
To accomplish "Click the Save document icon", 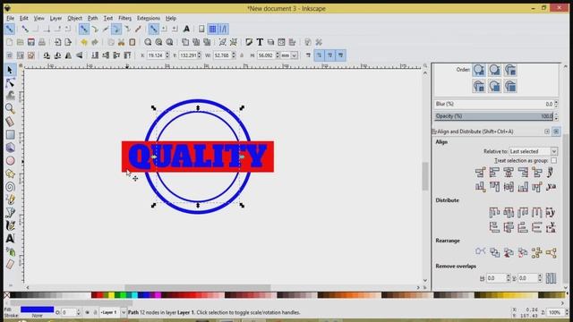I will 31,42.
